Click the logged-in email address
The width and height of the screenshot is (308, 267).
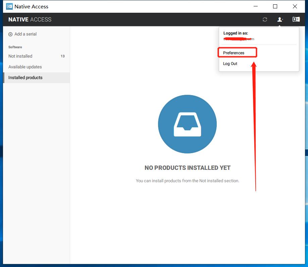point(239,39)
